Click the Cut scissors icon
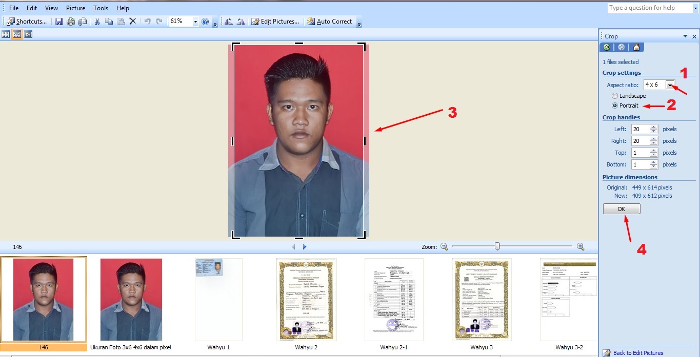Screen dimensions: 700x357 (97, 22)
